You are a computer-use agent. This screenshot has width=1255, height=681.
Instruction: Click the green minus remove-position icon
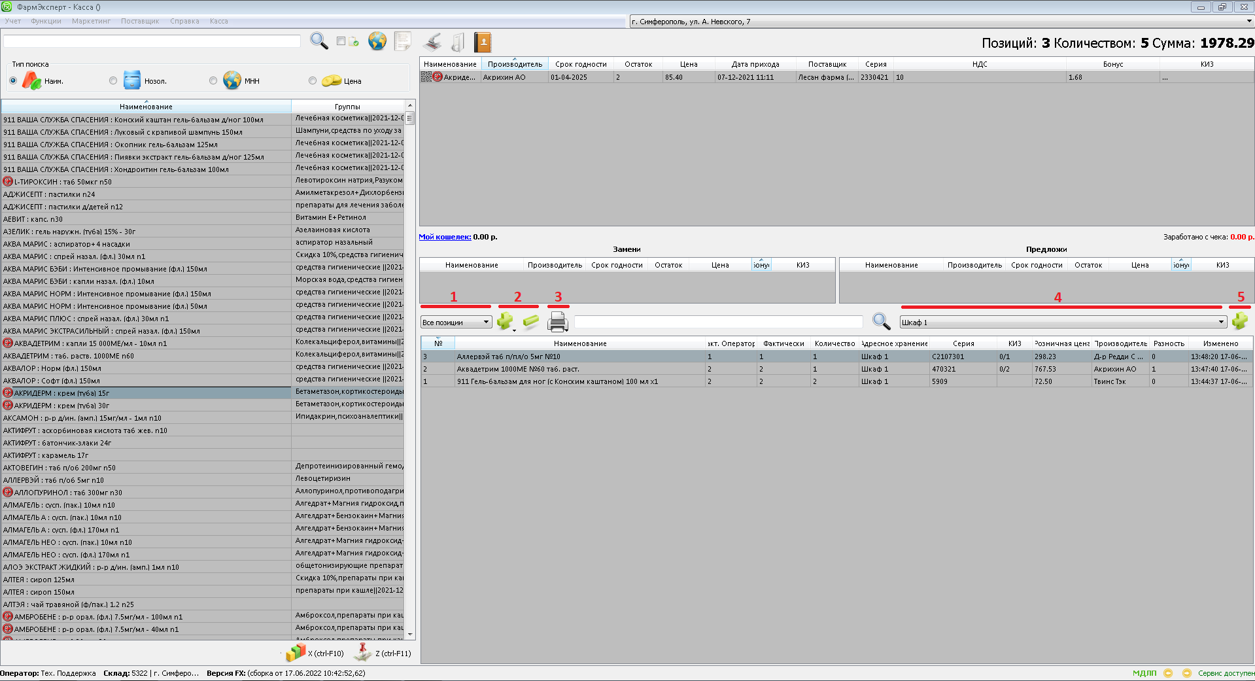530,321
